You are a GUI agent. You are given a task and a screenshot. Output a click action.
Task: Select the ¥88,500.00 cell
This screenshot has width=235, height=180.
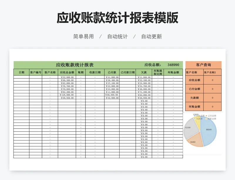coord(67,80)
